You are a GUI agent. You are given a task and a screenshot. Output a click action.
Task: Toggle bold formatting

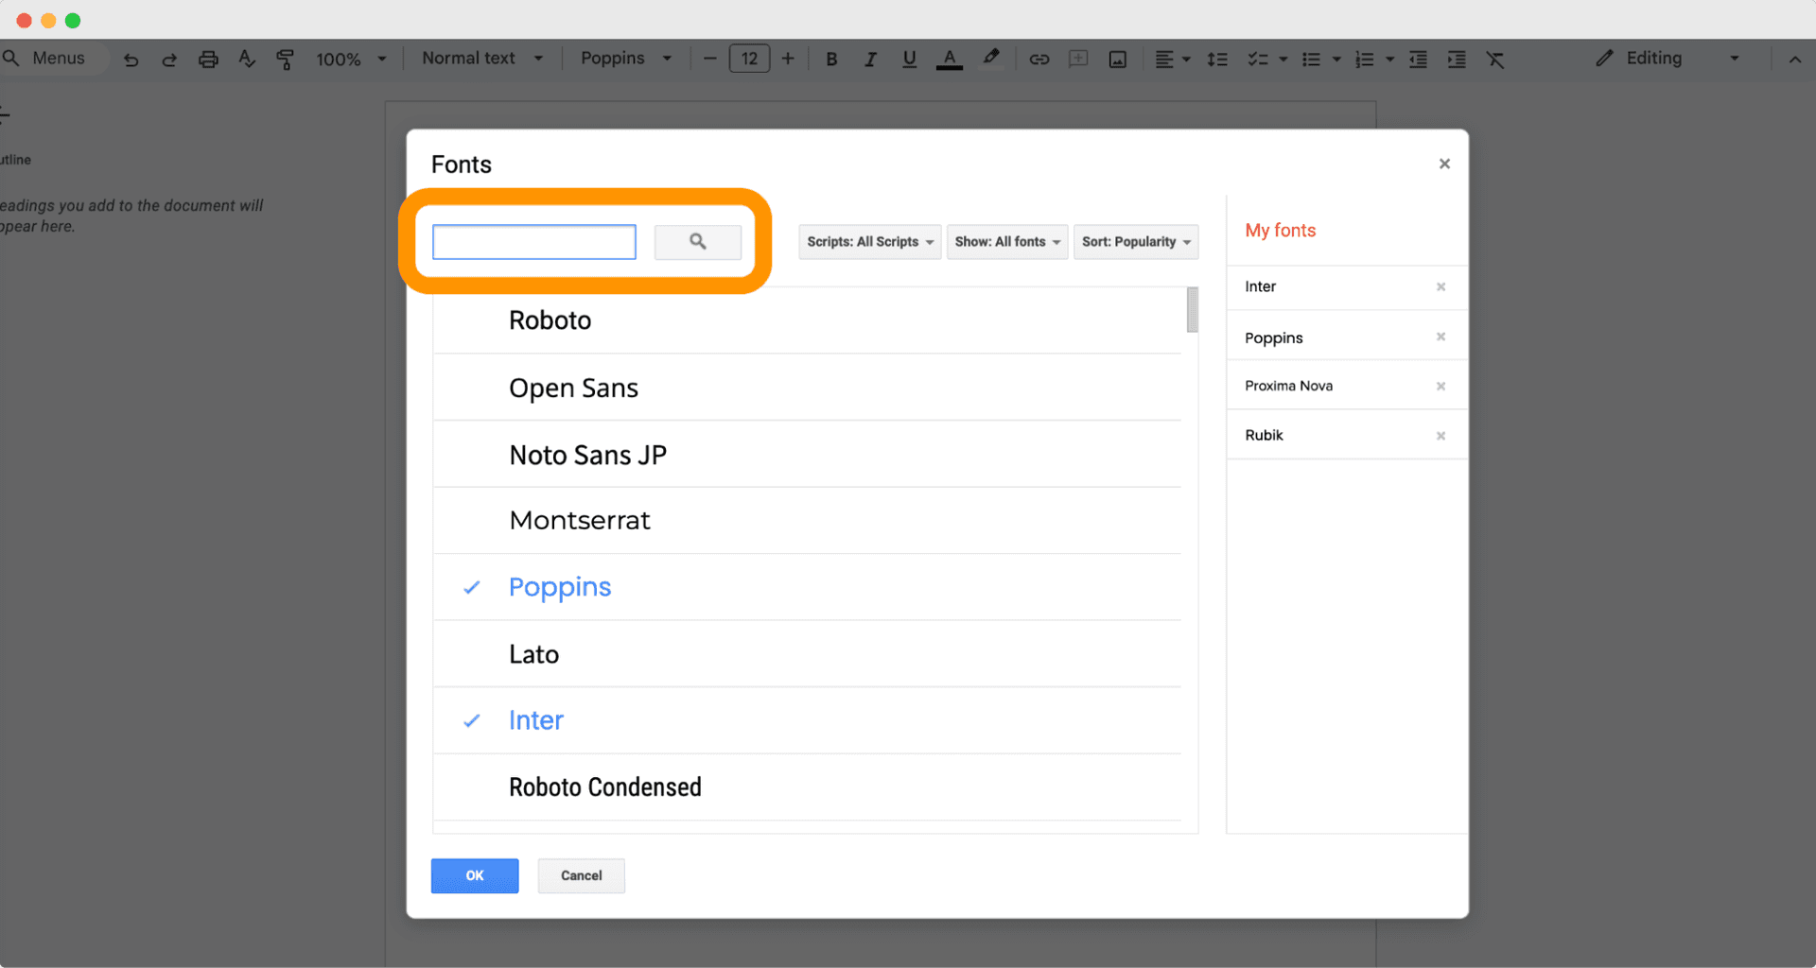coord(830,59)
